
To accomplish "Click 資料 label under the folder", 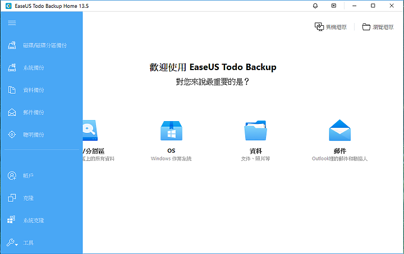I will [256, 151].
